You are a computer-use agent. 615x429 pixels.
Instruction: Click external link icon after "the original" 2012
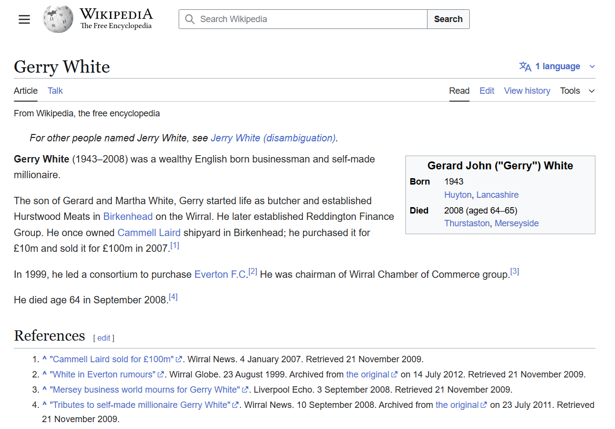tap(394, 375)
